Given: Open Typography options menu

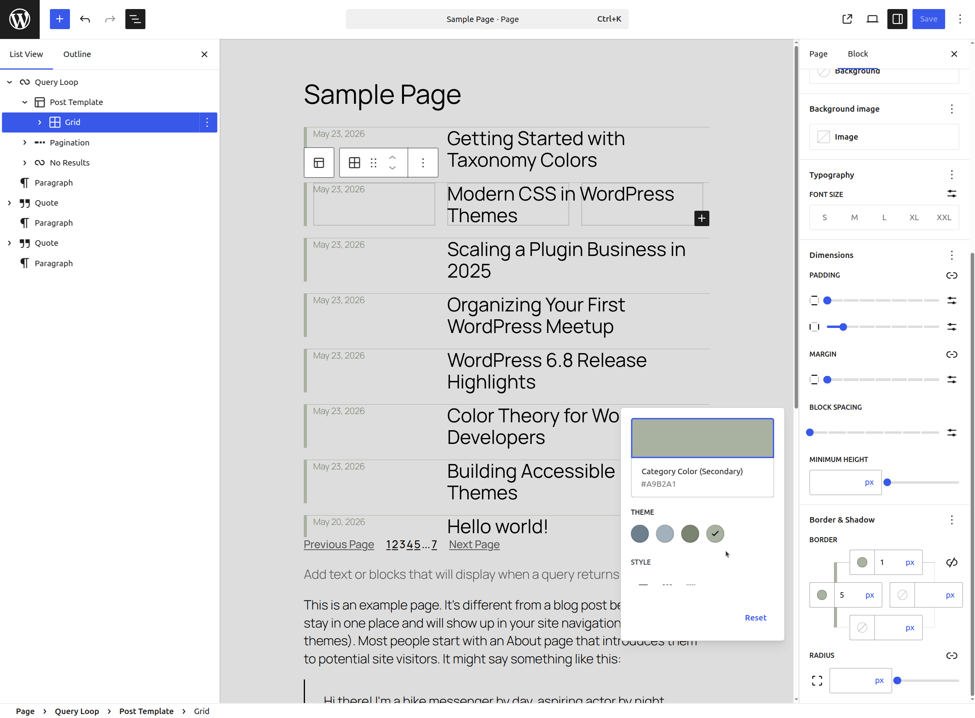Looking at the screenshot, I should (951, 175).
